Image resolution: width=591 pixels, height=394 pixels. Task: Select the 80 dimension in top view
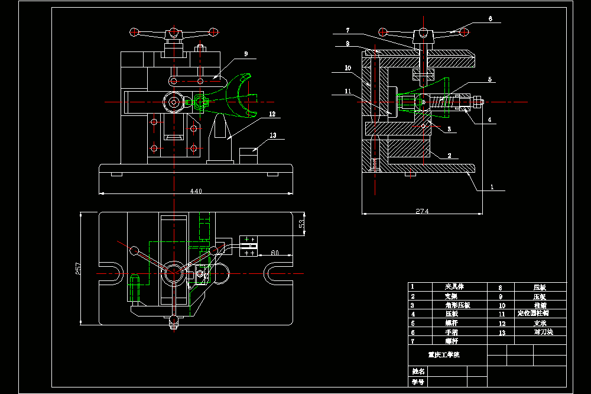pyautogui.click(x=275, y=252)
